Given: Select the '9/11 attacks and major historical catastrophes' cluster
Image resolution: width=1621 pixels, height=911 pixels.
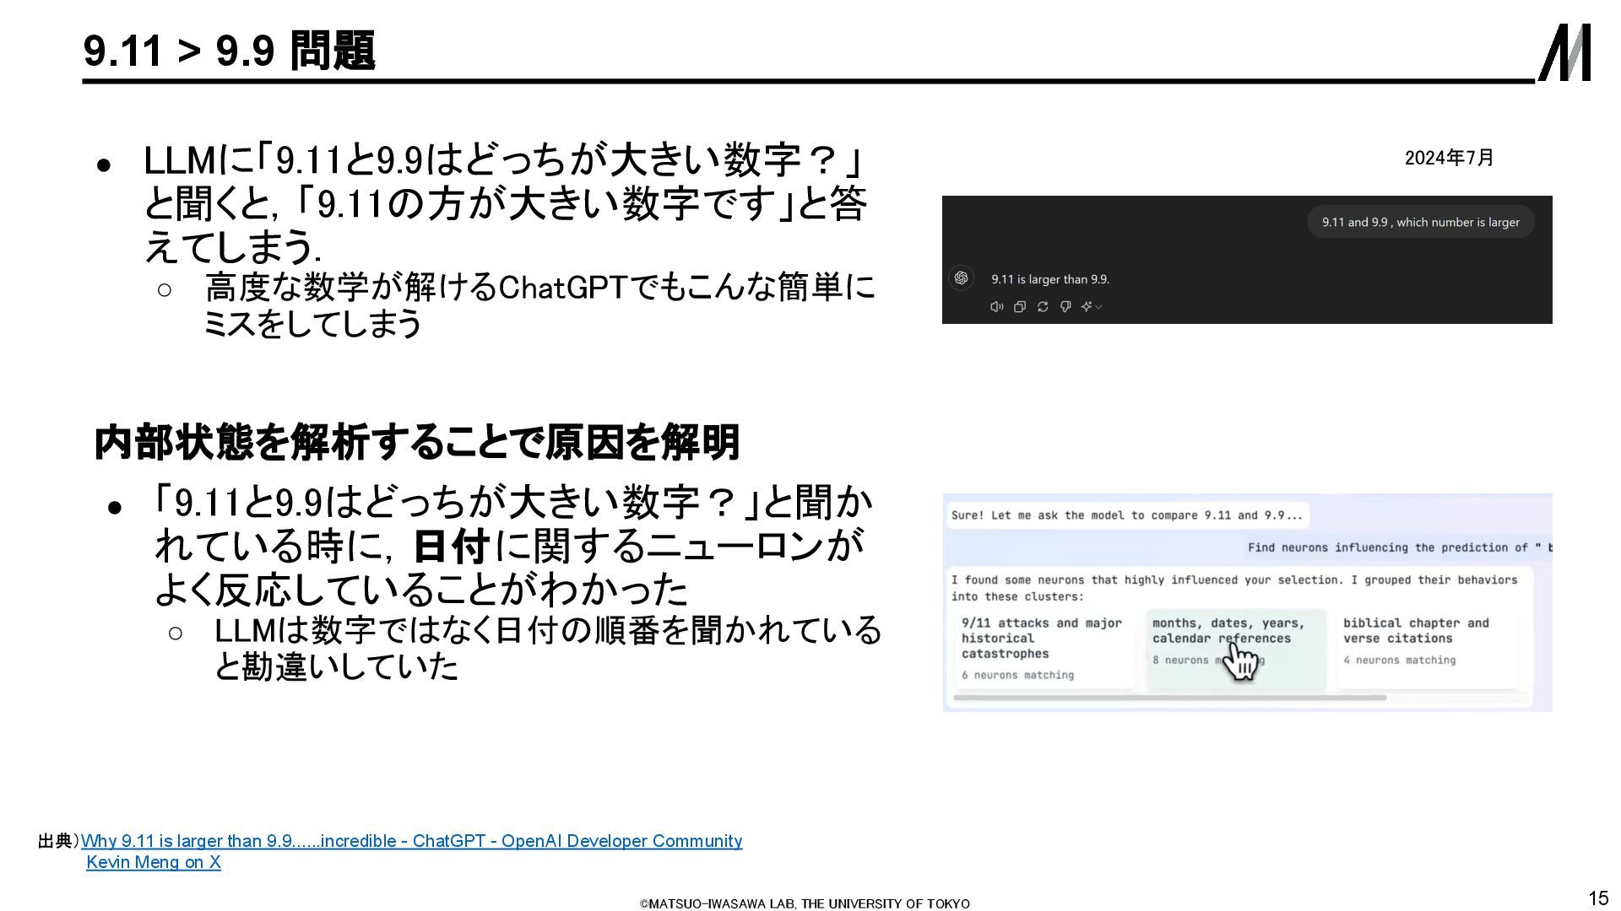Looking at the screenshot, I should (1044, 648).
